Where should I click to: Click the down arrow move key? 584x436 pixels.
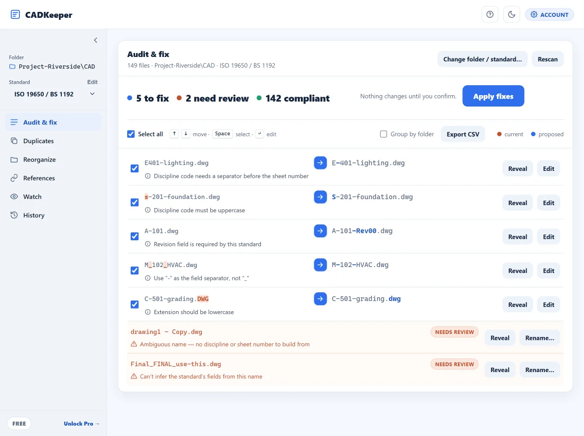186,133
